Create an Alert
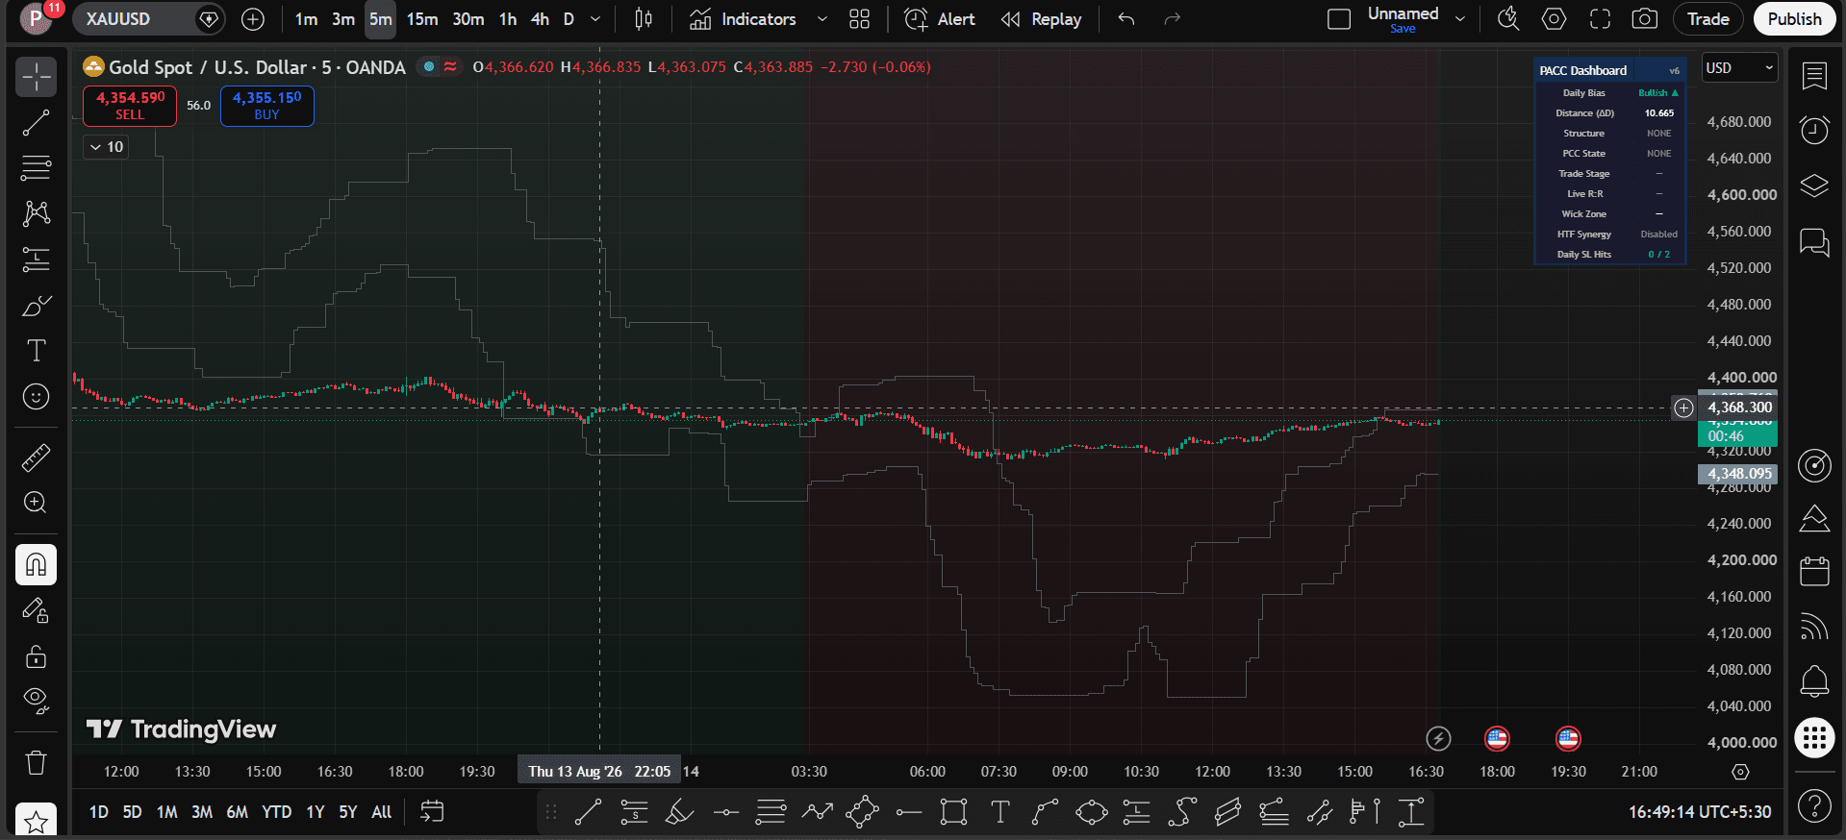Viewport: 1846px width, 840px height. click(940, 19)
